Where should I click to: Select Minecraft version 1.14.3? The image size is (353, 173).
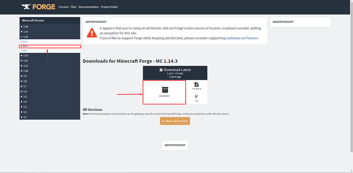coord(24,46)
